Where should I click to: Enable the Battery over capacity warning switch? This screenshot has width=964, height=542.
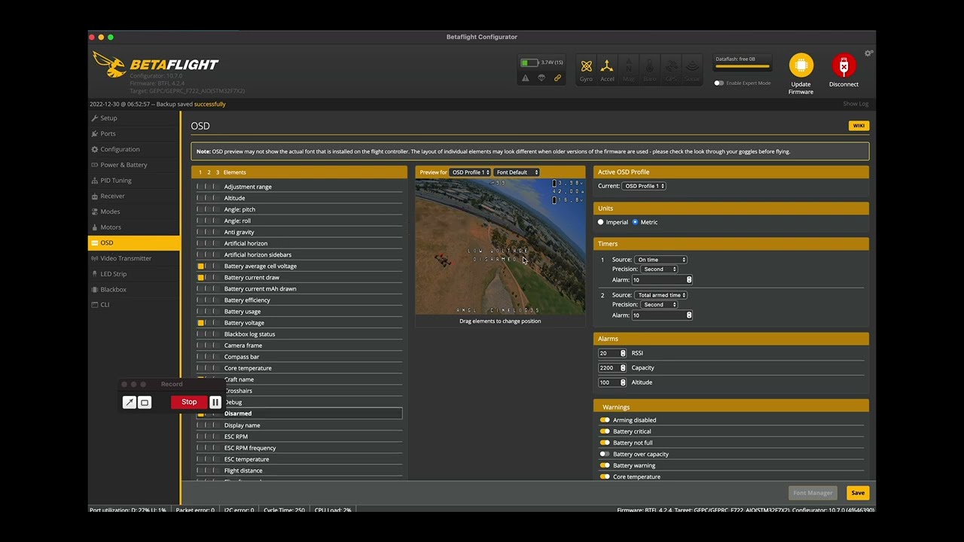point(605,454)
